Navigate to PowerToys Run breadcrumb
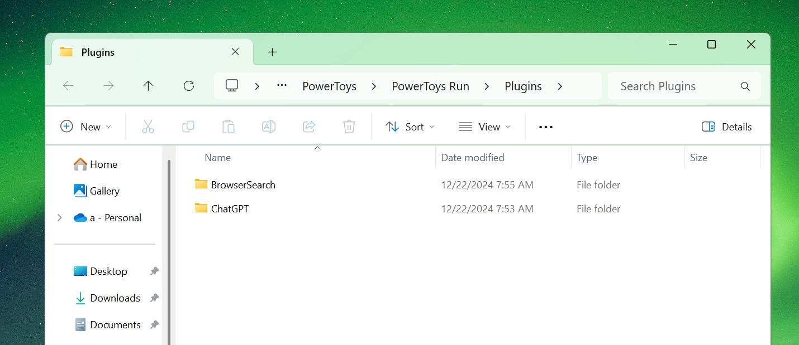799x345 pixels. click(430, 86)
